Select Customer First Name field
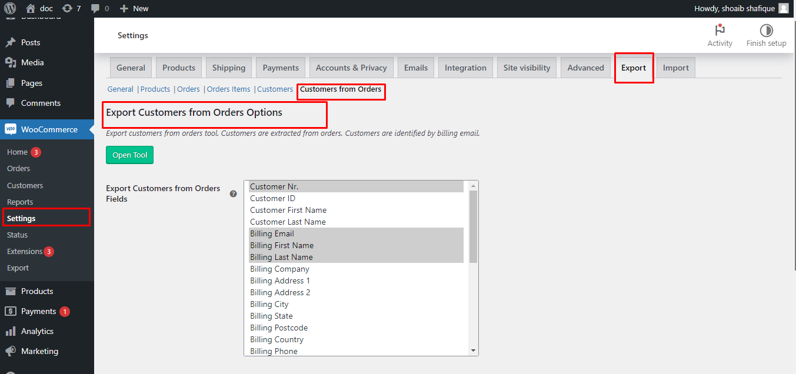 coord(356,210)
